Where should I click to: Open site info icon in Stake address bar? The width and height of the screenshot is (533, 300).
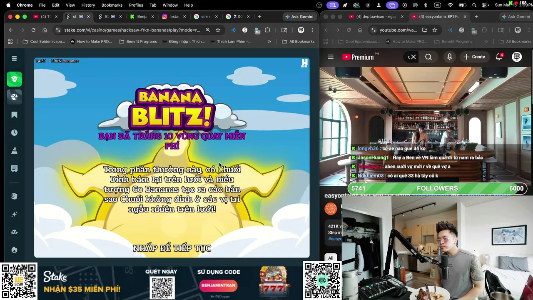[x=58, y=30]
